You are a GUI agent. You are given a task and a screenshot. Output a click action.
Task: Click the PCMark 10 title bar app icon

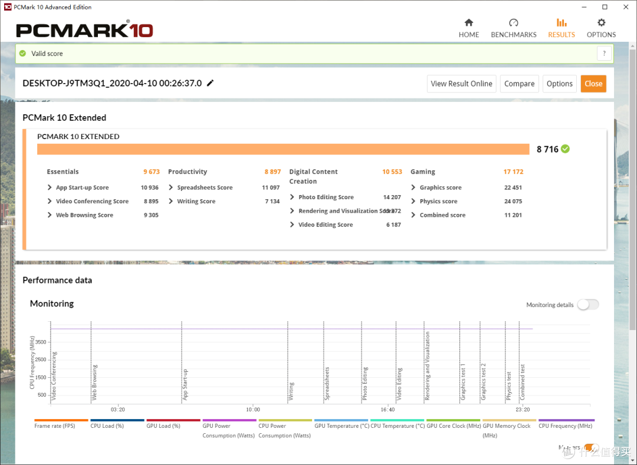[x=7, y=7]
